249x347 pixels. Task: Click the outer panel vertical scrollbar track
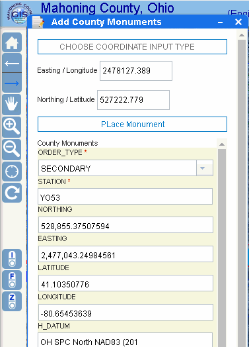point(242,193)
